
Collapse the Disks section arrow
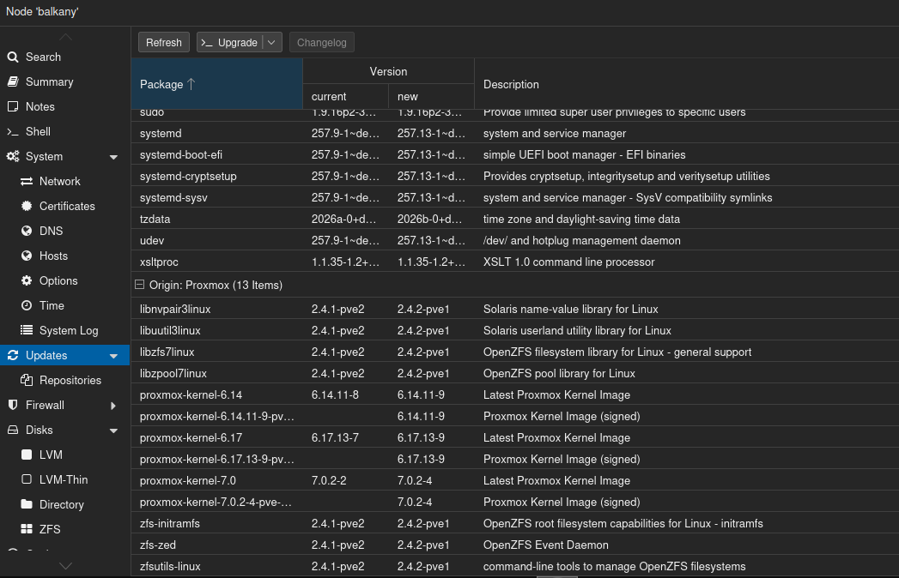[113, 430]
